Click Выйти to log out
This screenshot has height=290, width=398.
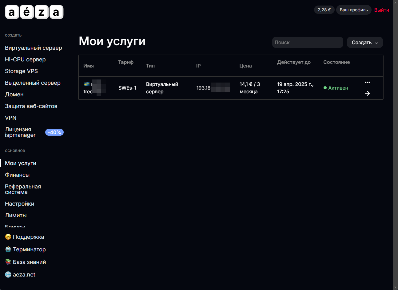click(x=381, y=10)
